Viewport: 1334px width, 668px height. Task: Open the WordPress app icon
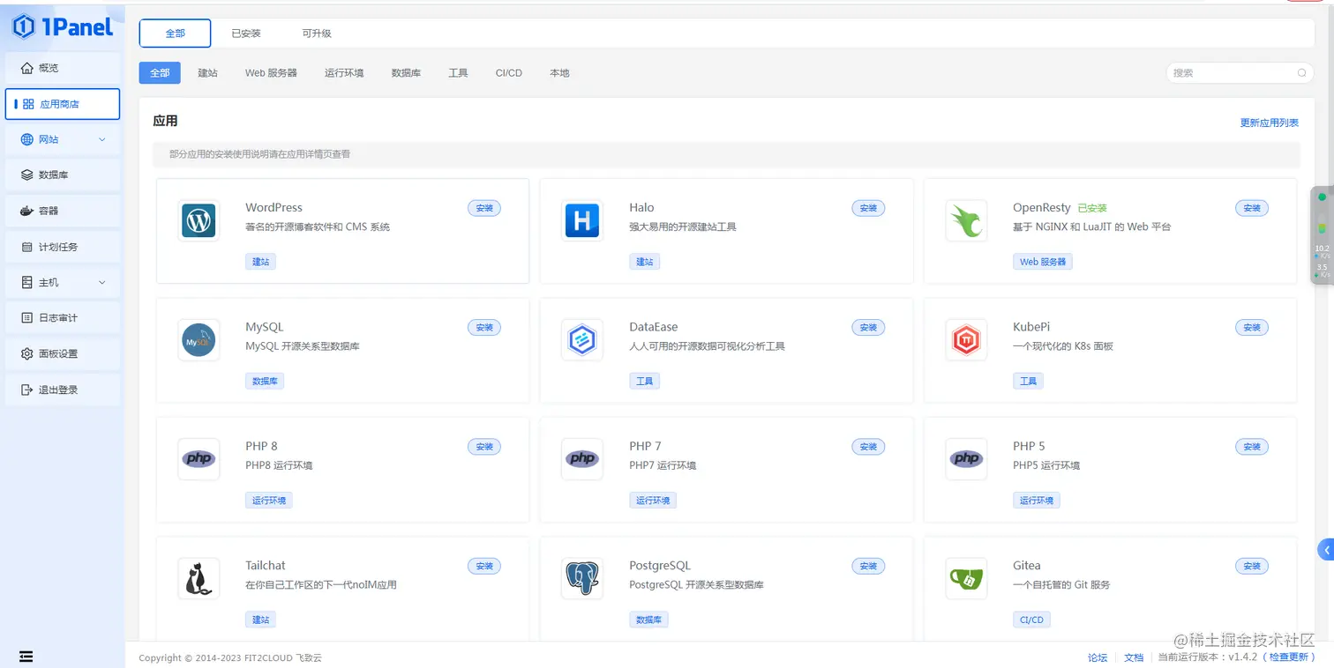199,220
